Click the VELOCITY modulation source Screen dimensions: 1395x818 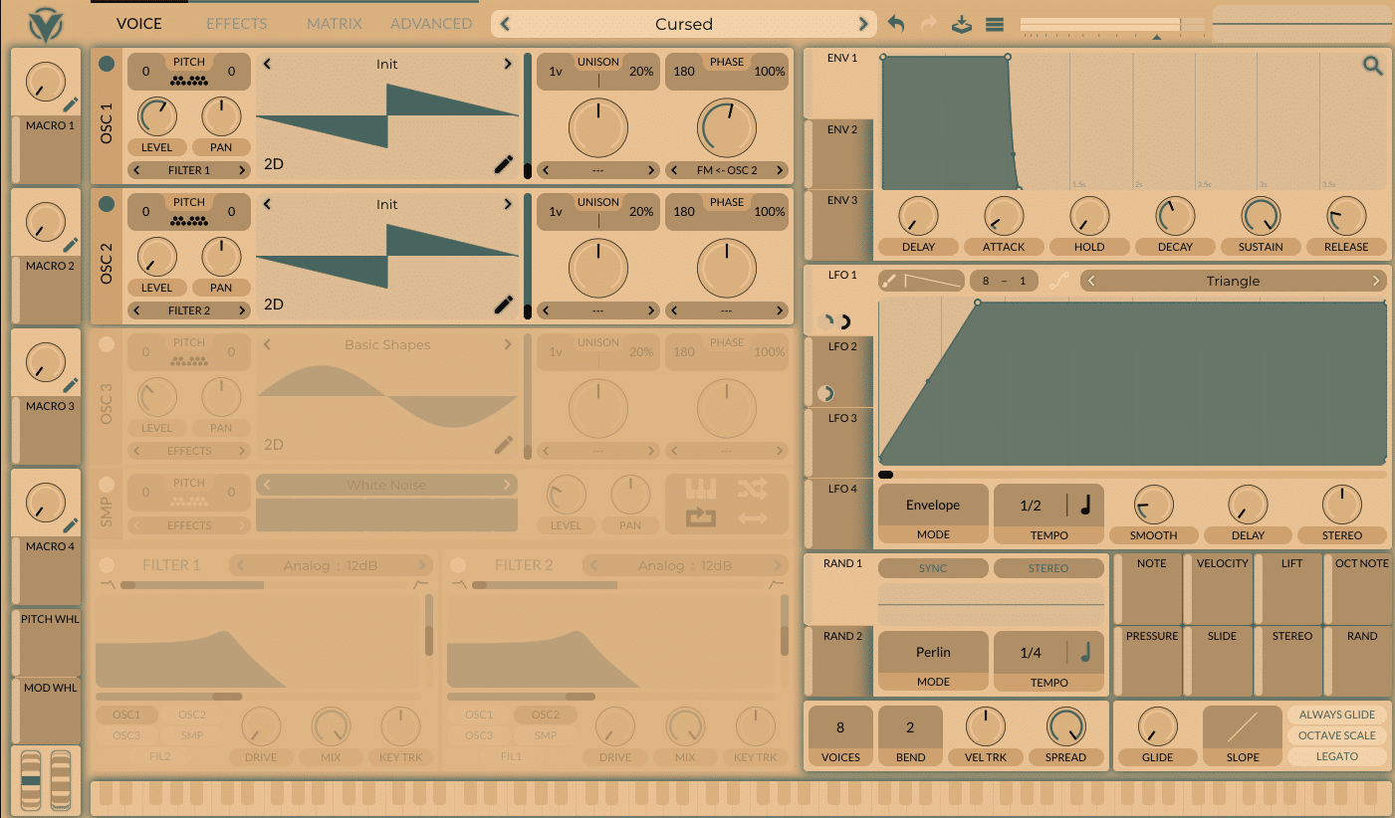click(x=1222, y=589)
